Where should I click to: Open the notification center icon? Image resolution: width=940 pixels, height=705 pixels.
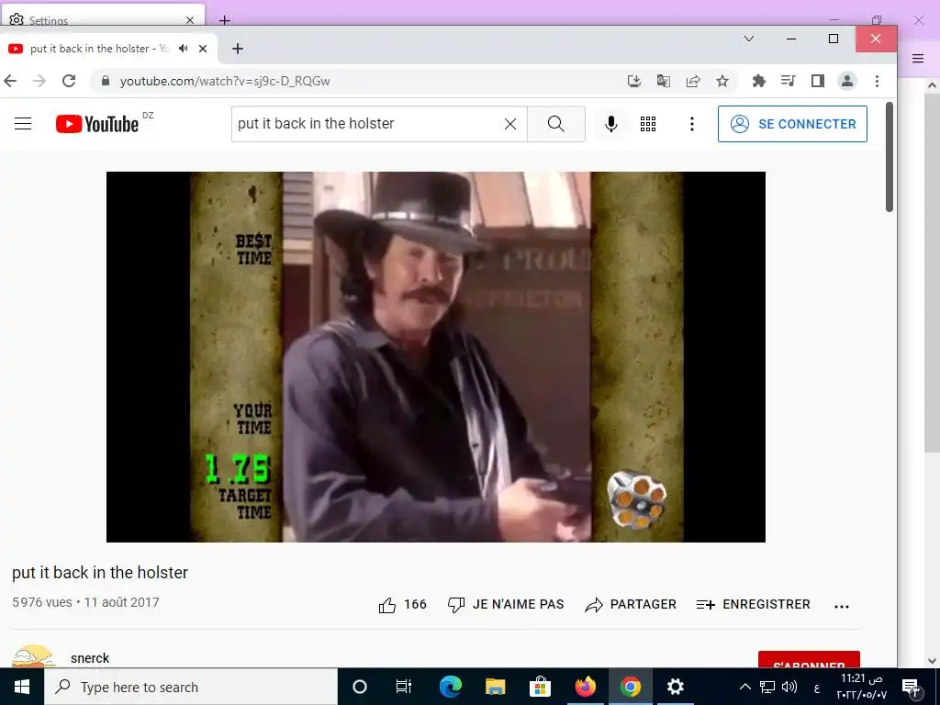coord(911,687)
